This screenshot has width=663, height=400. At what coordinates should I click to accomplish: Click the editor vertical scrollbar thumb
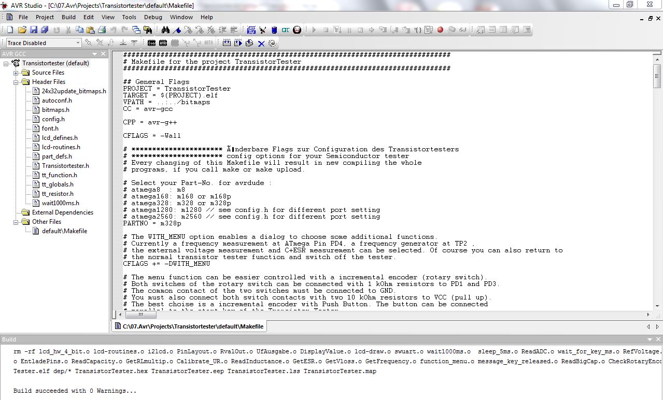tap(657, 77)
